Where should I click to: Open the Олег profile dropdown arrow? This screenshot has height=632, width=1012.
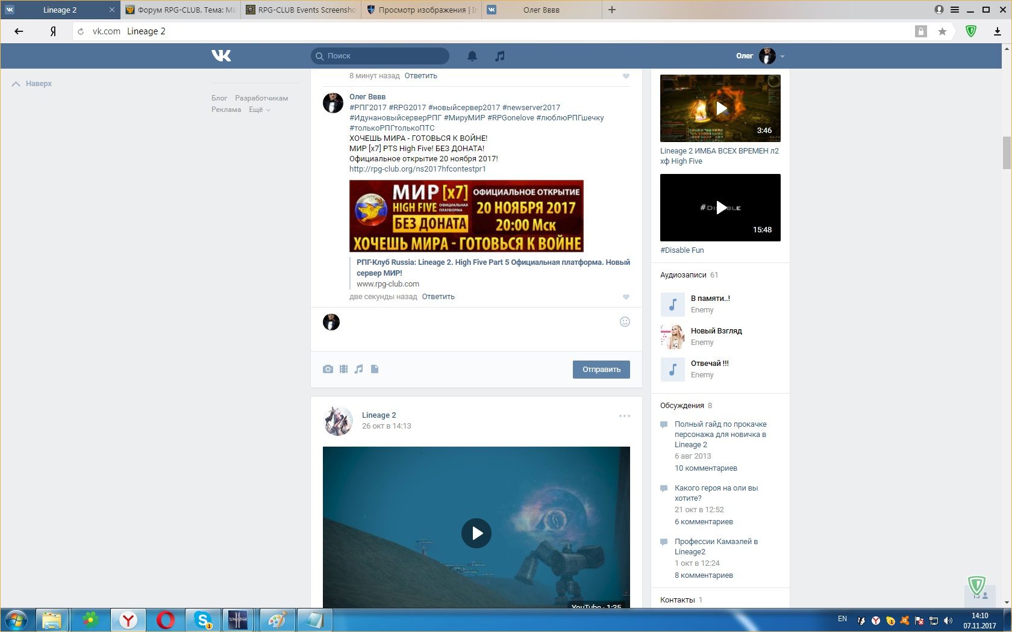(782, 56)
